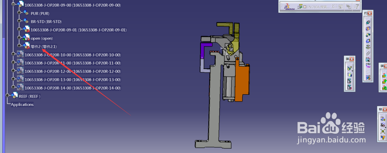Select the Fix Component anchor tool

[368, 47]
